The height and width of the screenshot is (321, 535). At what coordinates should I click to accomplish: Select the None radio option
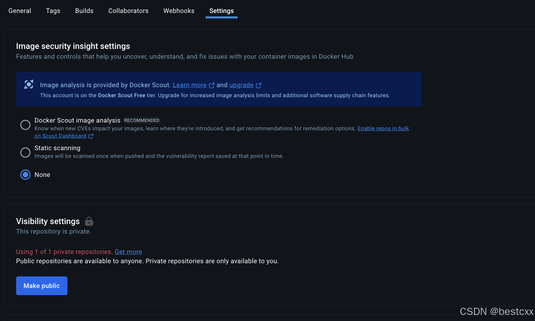(x=25, y=175)
